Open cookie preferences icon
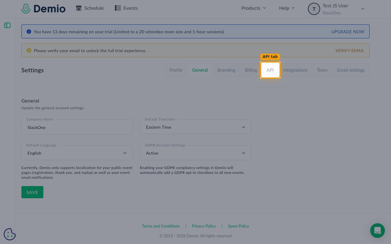The image size is (391, 244). (10, 234)
